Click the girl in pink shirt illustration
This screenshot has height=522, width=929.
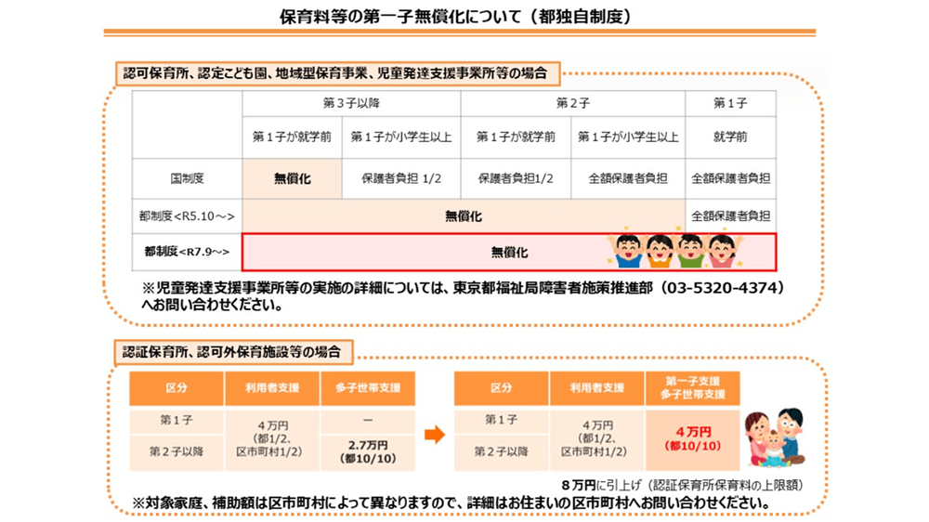pos(722,251)
